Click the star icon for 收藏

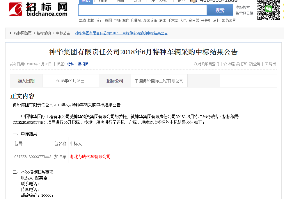pos(225,64)
